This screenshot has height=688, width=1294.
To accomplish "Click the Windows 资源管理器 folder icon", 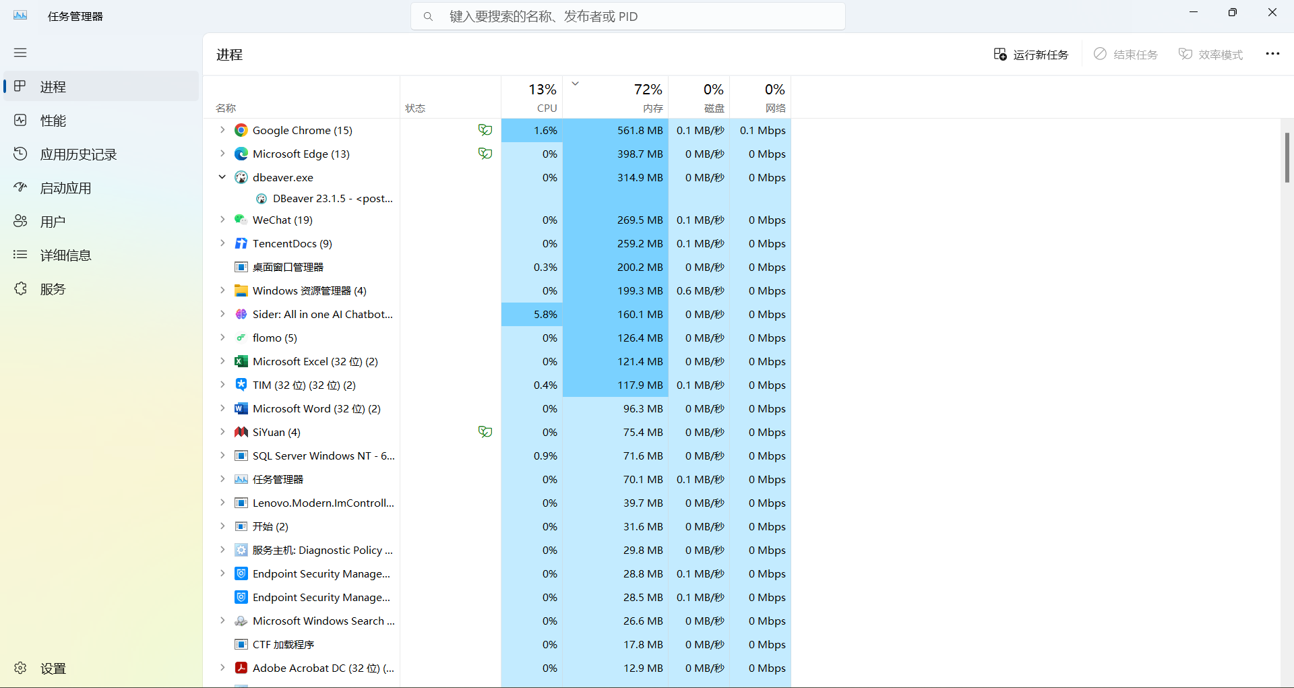I will click(241, 290).
